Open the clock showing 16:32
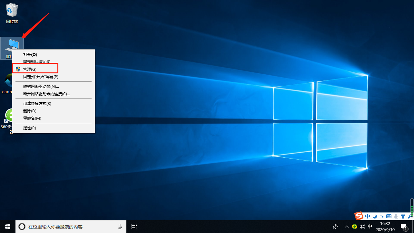Viewport: 414px width, 233px height. tap(385, 227)
